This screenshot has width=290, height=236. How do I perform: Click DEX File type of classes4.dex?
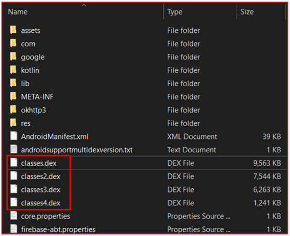(181, 203)
